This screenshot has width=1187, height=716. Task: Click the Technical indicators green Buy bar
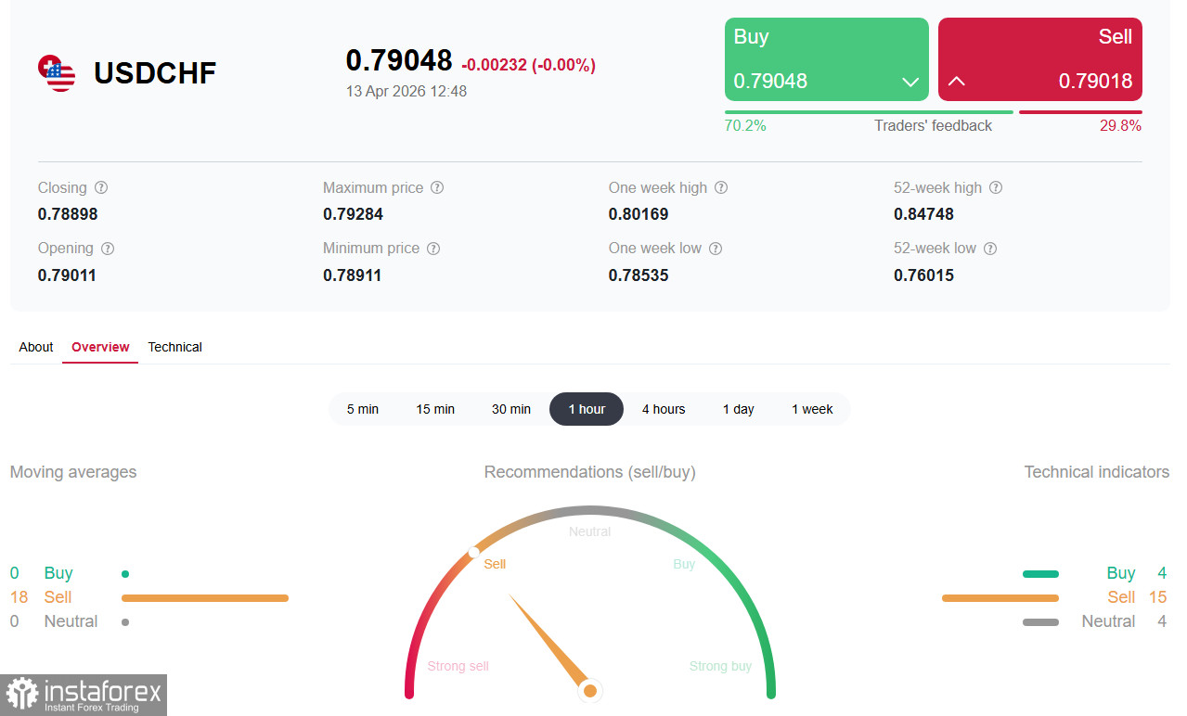pos(1040,574)
